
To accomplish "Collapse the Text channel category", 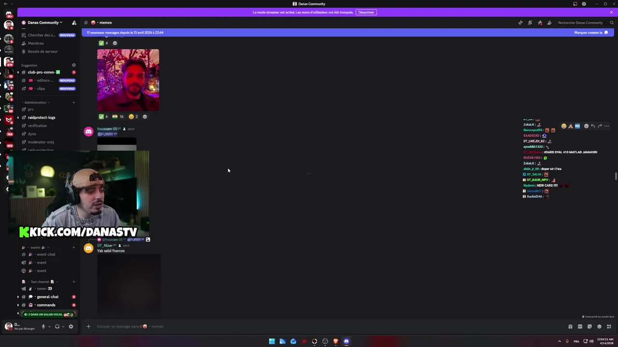I will pos(40,281).
